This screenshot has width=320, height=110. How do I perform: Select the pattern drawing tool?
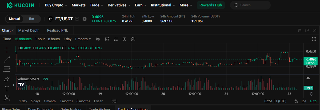7,98
